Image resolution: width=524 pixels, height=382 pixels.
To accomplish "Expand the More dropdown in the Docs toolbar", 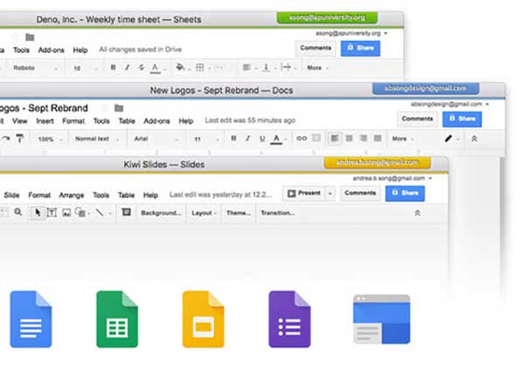I will [403, 139].
